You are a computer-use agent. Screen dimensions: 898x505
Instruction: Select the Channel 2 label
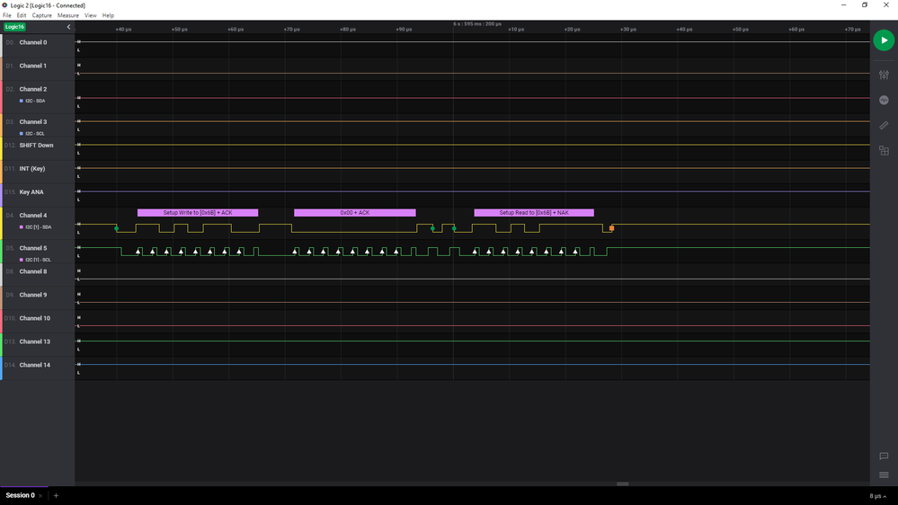(x=33, y=89)
